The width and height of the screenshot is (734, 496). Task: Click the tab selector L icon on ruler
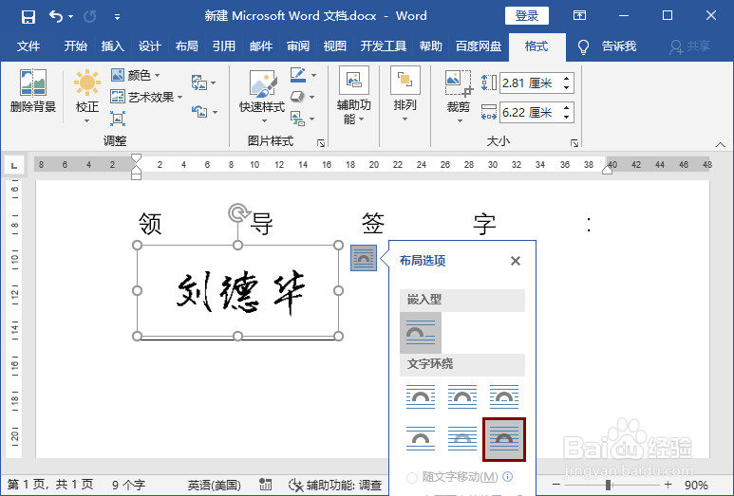[14, 165]
